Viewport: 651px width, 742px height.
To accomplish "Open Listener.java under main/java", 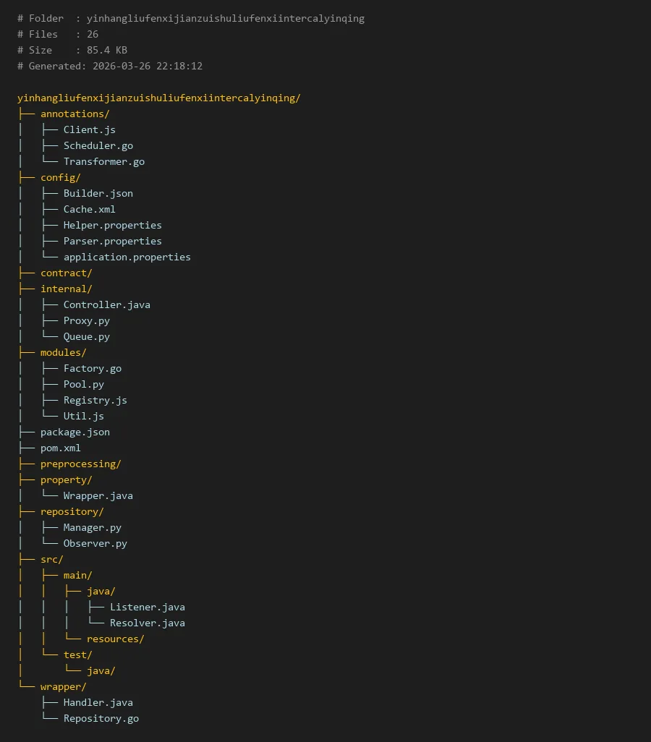I will (x=147, y=607).
